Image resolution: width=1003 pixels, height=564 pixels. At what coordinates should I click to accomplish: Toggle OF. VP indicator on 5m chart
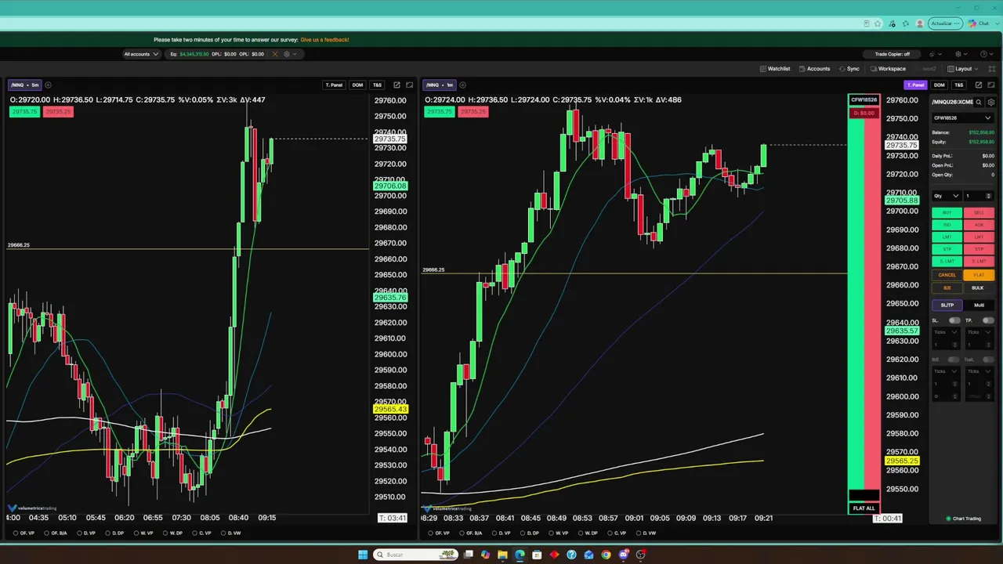(x=25, y=533)
